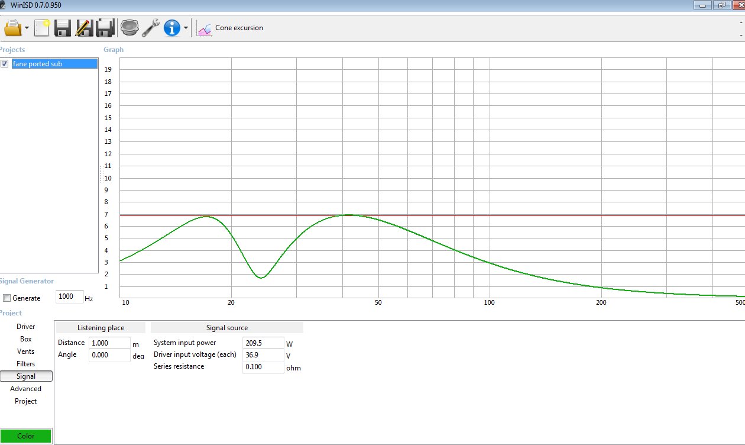Click Save As pencil disk icon
This screenshot has width=745, height=445.
[x=84, y=28]
